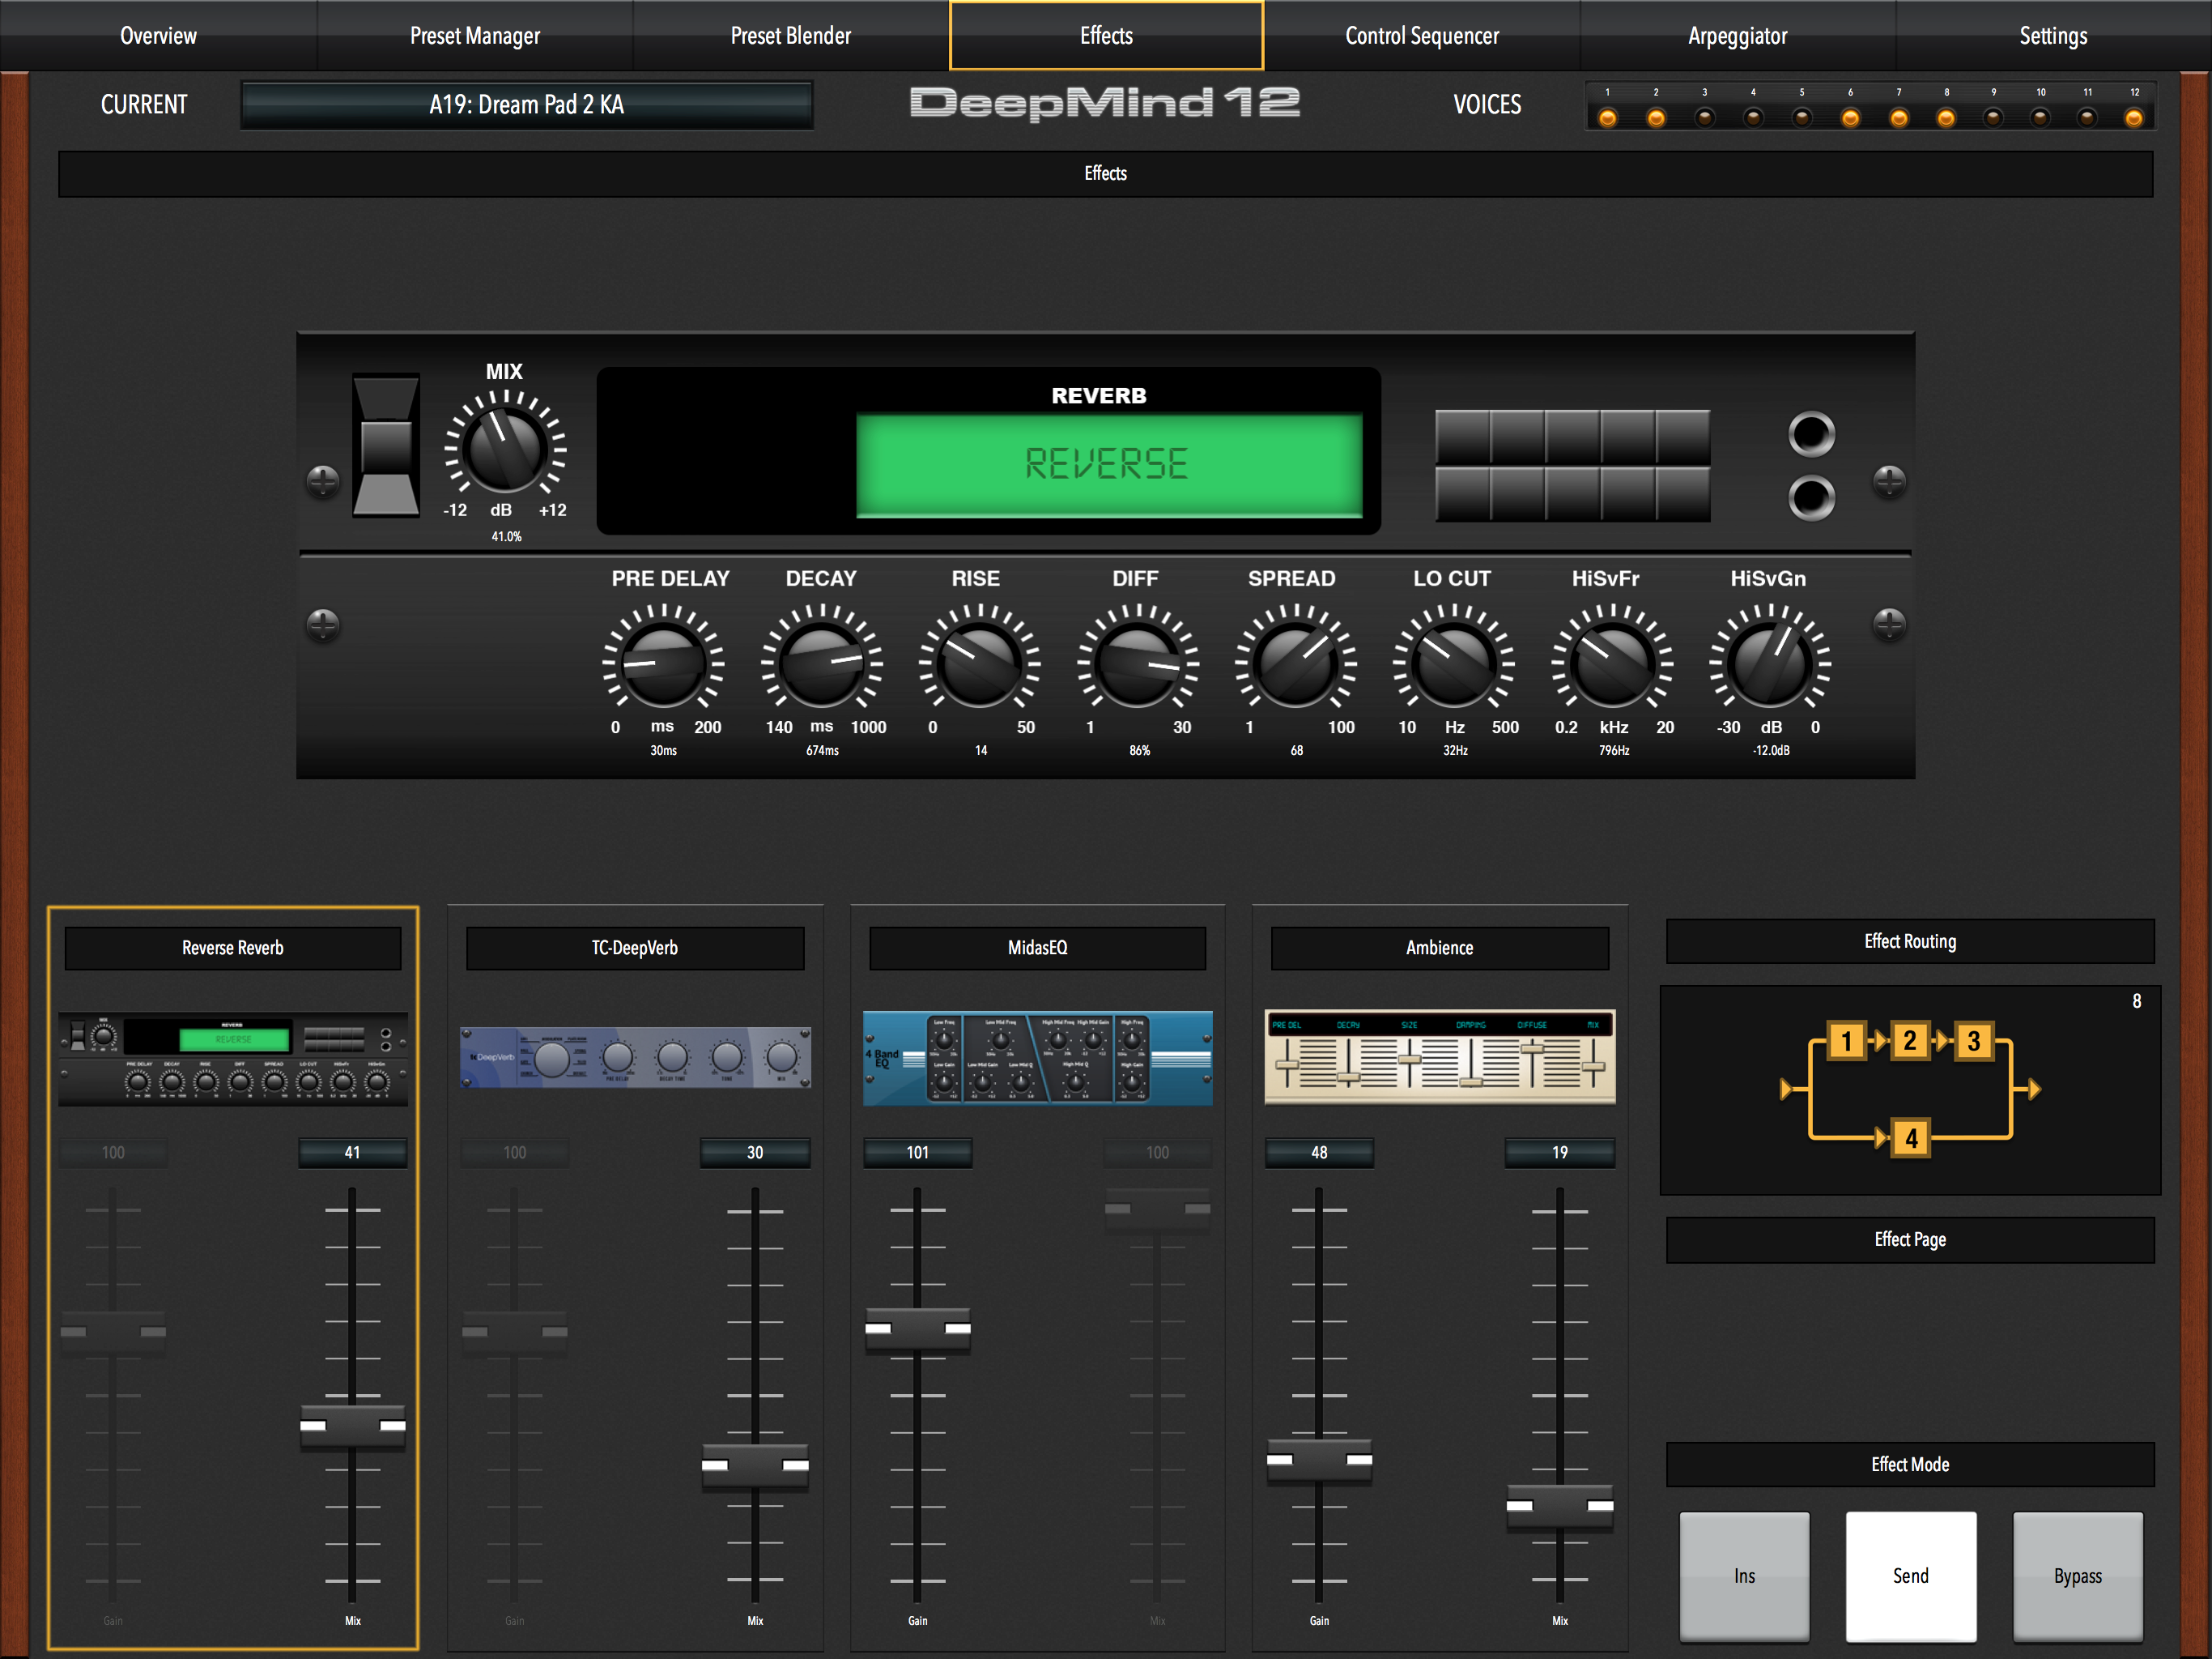The image size is (2212, 1659).
Task: Toggle the reverb rack power rocker switch
Action: click(x=386, y=446)
